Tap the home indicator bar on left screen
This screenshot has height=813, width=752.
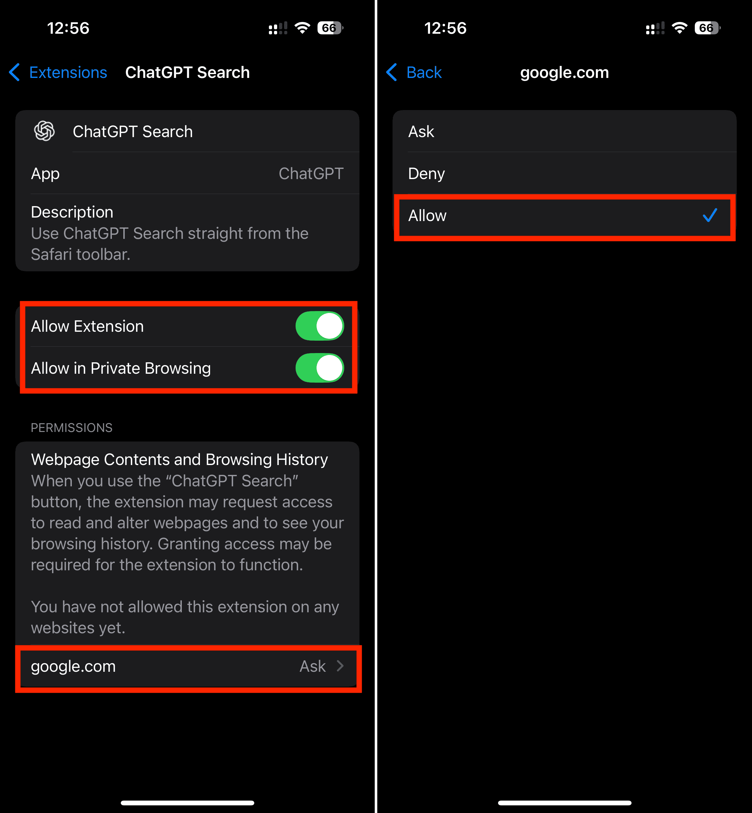(188, 803)
